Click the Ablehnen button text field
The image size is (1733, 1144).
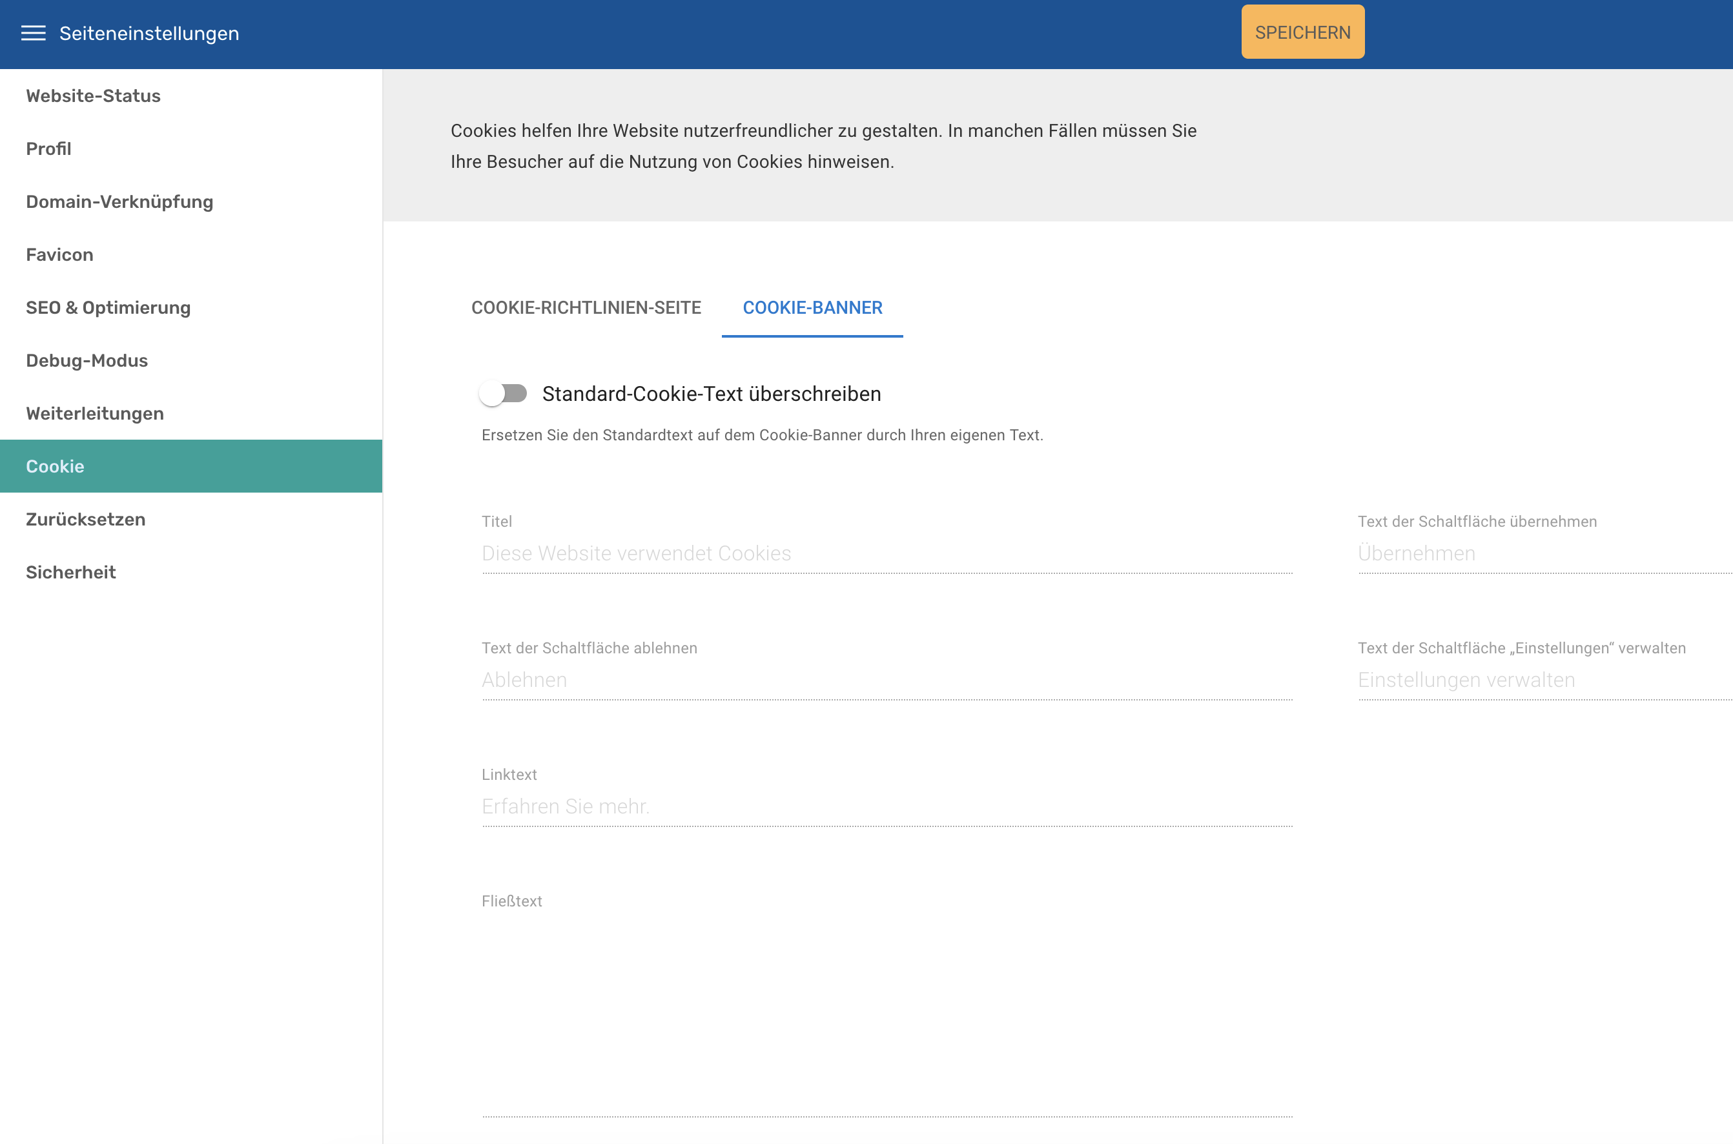click(887, 680)
